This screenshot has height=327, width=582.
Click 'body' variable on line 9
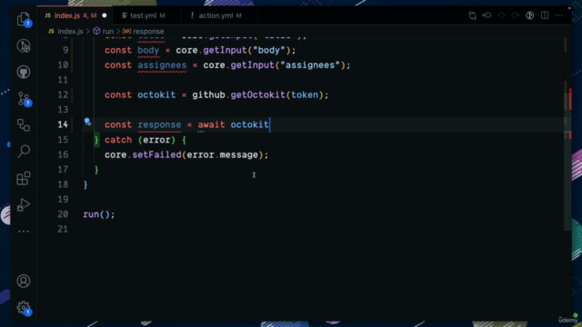[x=148, y=51]
